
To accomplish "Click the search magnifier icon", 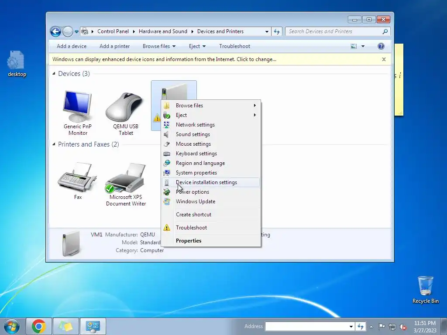I will tap(385, 31).
